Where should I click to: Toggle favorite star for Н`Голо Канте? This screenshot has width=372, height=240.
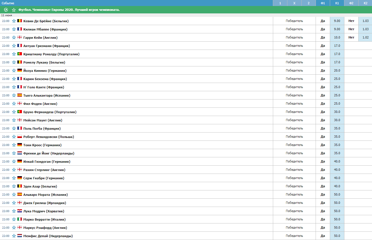[x=14, y=87]
